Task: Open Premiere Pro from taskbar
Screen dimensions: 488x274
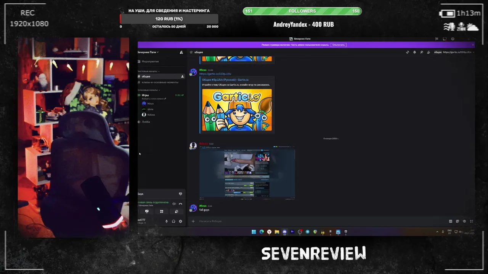Action: (x=292, y=232)
